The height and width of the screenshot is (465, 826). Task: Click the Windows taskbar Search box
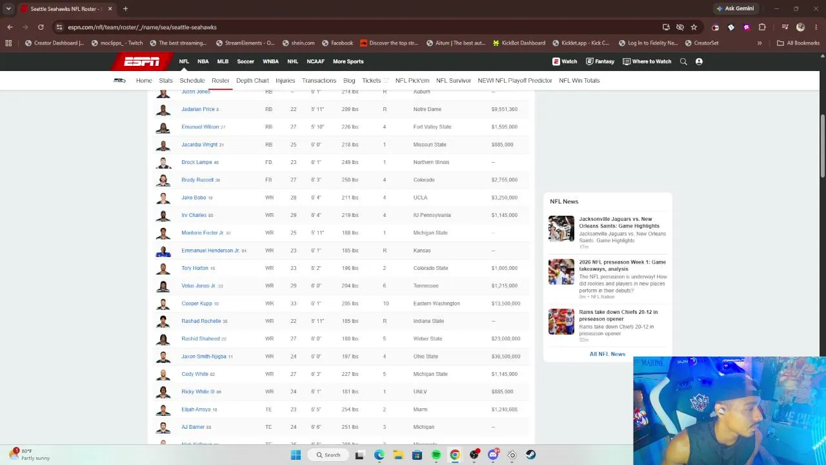(328, 455)
